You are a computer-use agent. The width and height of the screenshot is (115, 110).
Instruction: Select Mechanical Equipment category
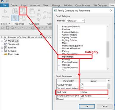[73, 46]
